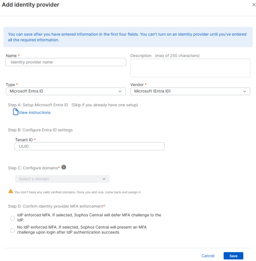Click the Tenant ID UUID field
This screenshot has width=256, height=261.
tap(89, 146)
